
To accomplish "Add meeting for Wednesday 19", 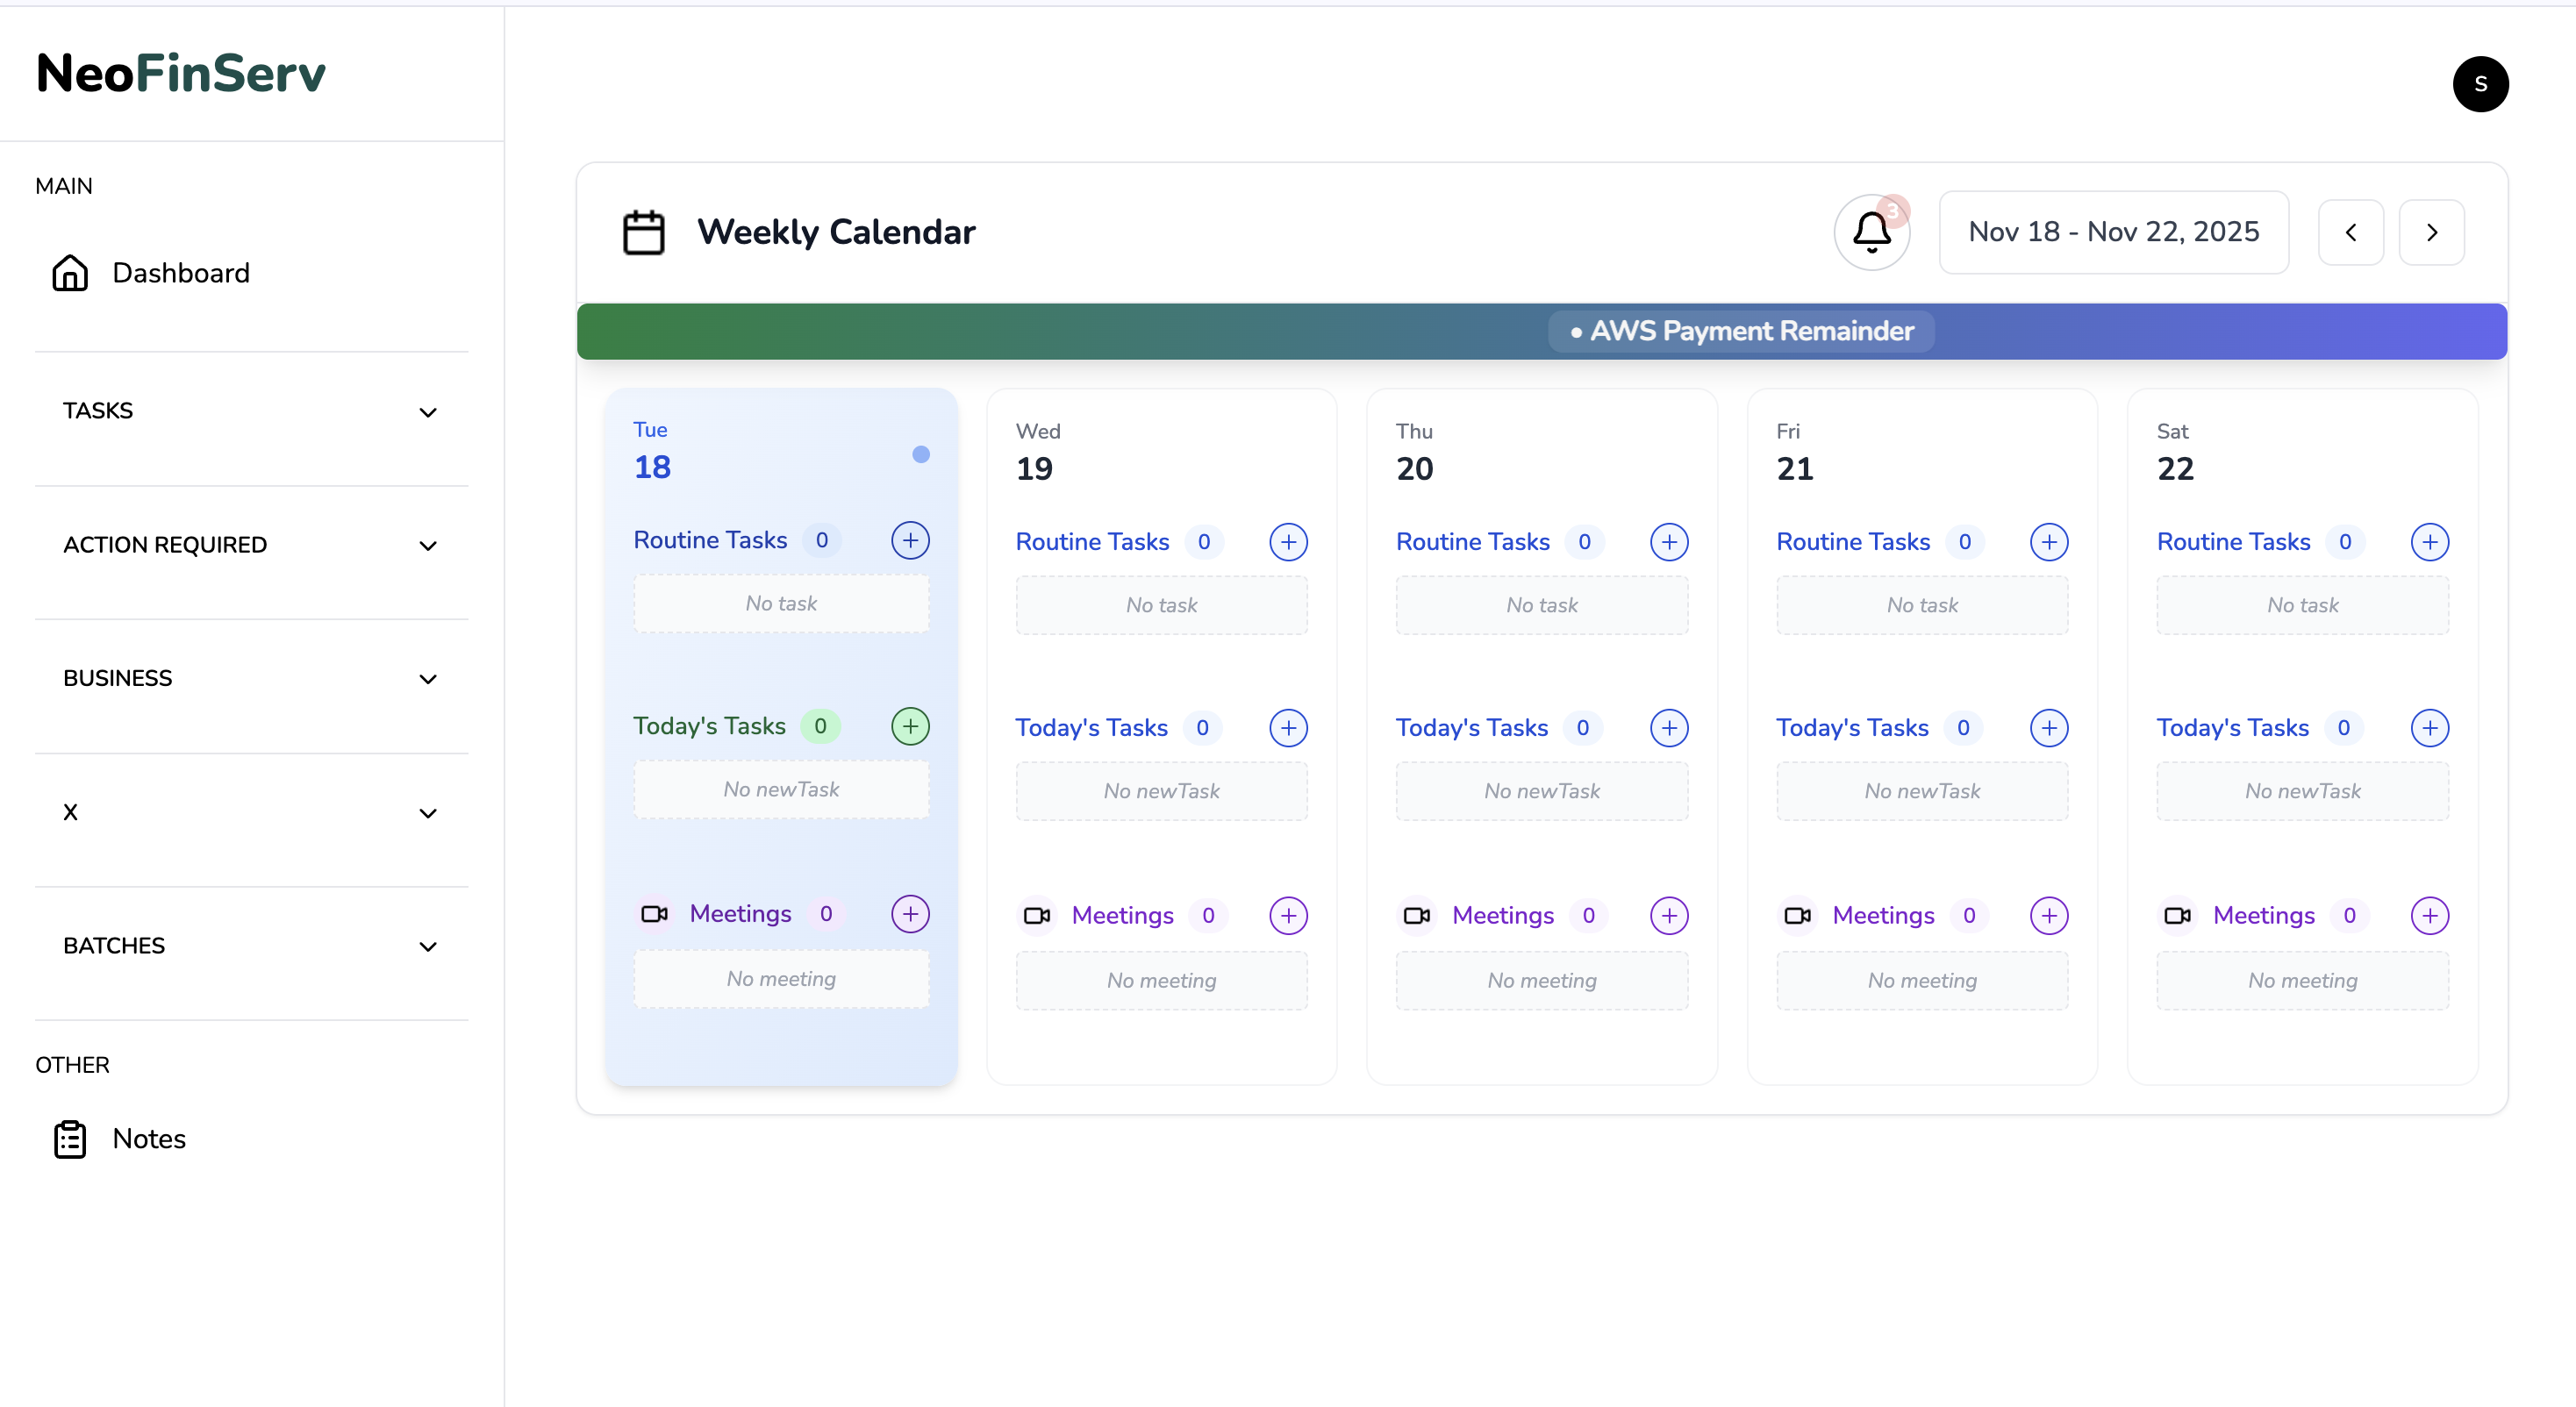I will point(1288,915).
